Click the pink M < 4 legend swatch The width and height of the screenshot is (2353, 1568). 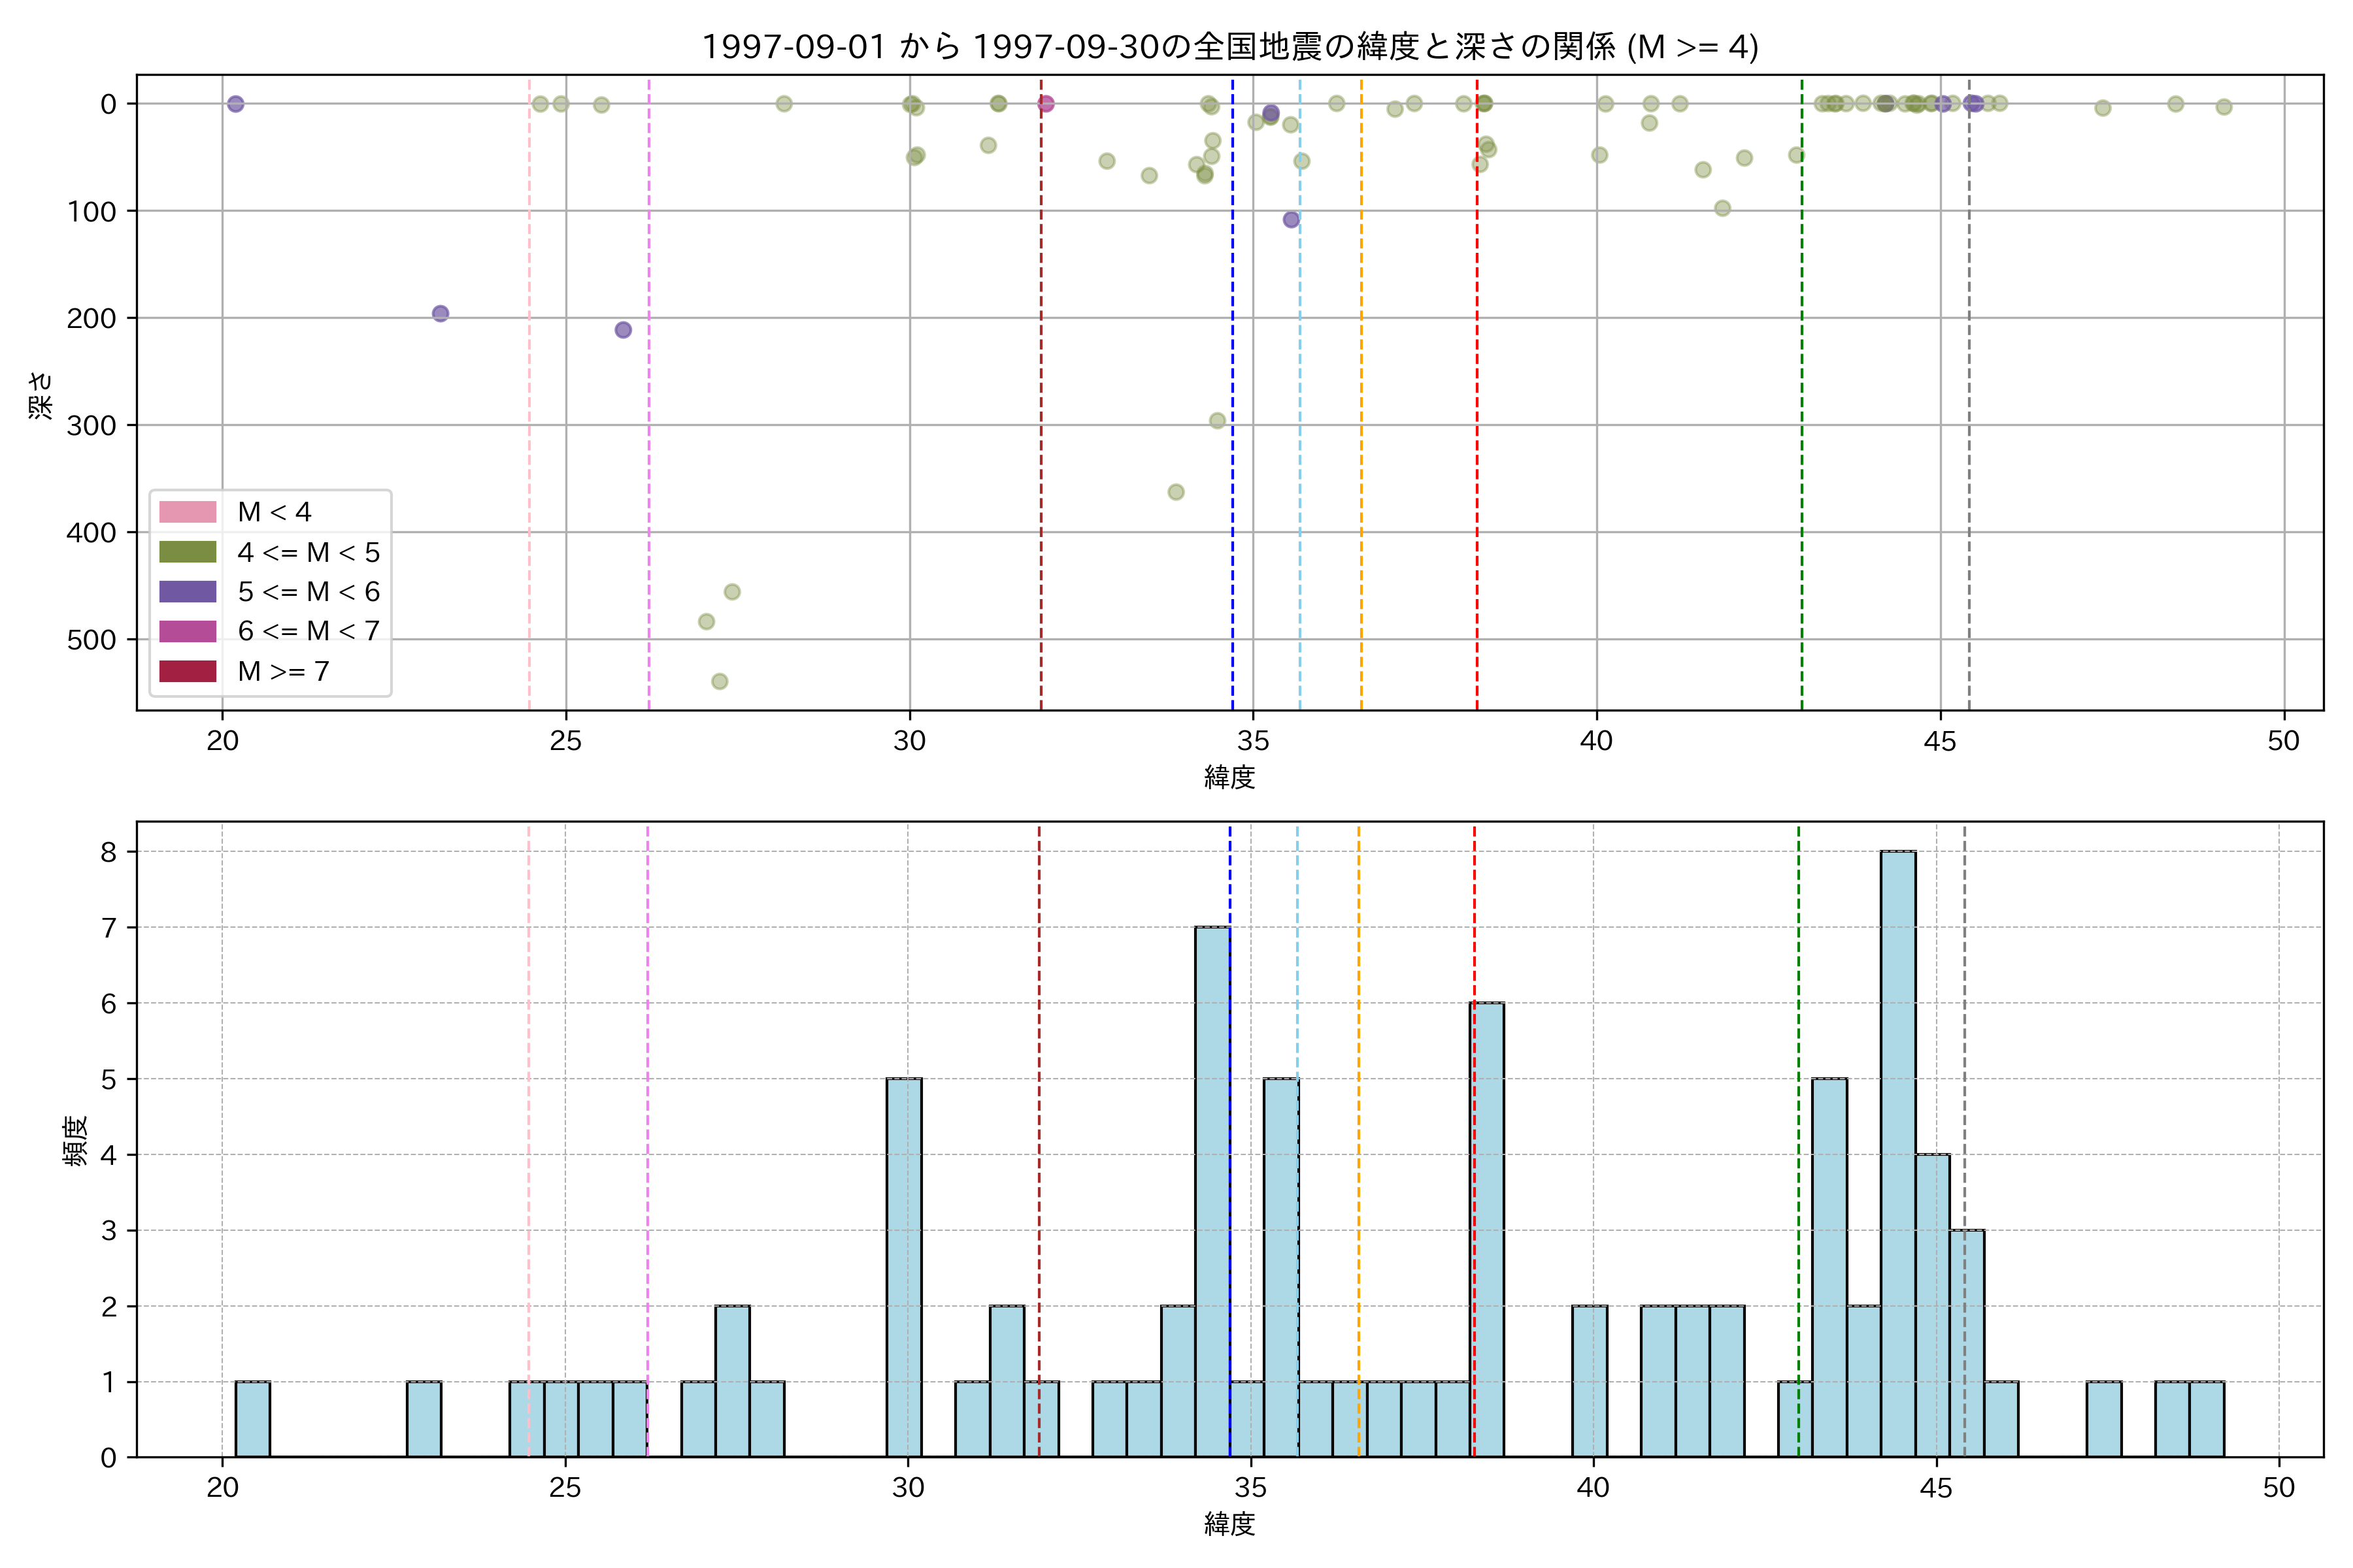(x=187, y=512)
